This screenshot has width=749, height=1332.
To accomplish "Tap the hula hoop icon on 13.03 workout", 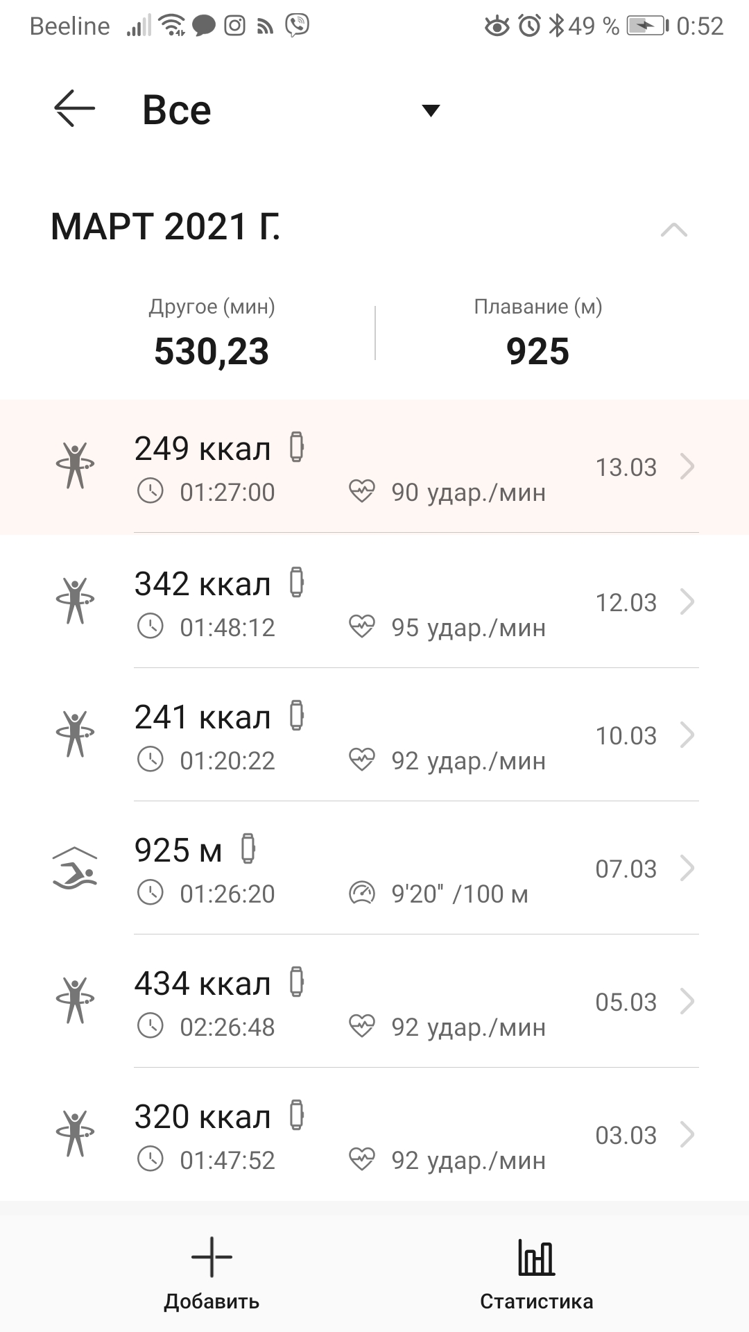I will tap(75, 466).
